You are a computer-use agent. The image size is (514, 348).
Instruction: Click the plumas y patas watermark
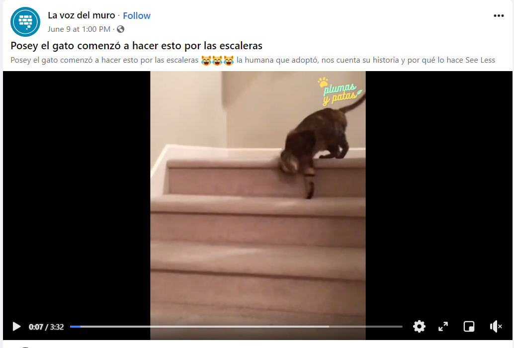pos(340,91)
